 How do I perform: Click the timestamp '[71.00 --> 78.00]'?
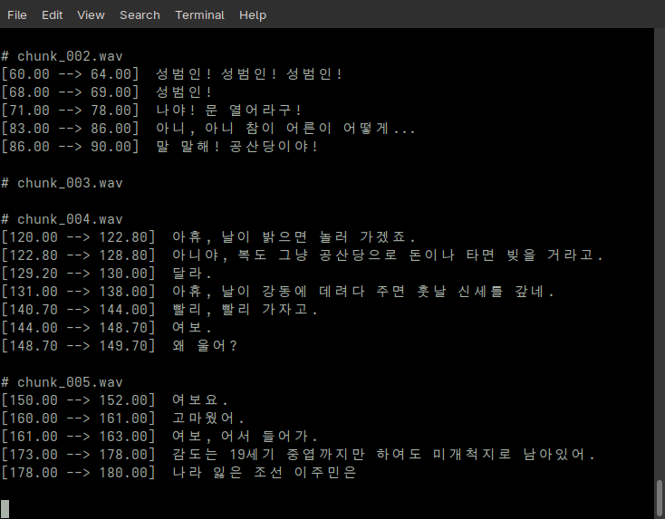70,111
